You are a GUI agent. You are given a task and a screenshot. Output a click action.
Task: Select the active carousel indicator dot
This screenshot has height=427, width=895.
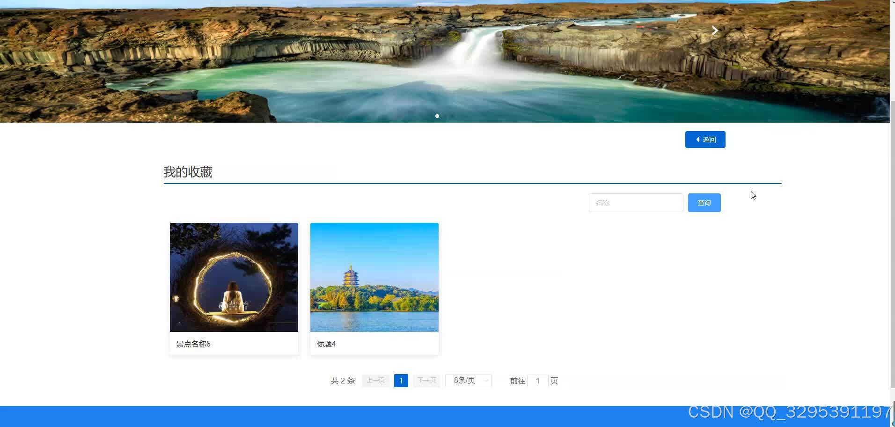(437, 116)
